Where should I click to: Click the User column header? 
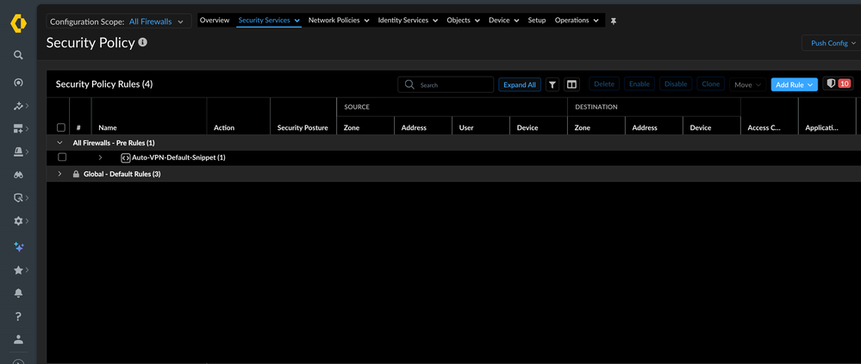466,127
